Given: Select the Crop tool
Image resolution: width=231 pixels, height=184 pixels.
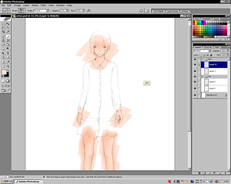Looking at the screenshot, I should coord(3,32).
